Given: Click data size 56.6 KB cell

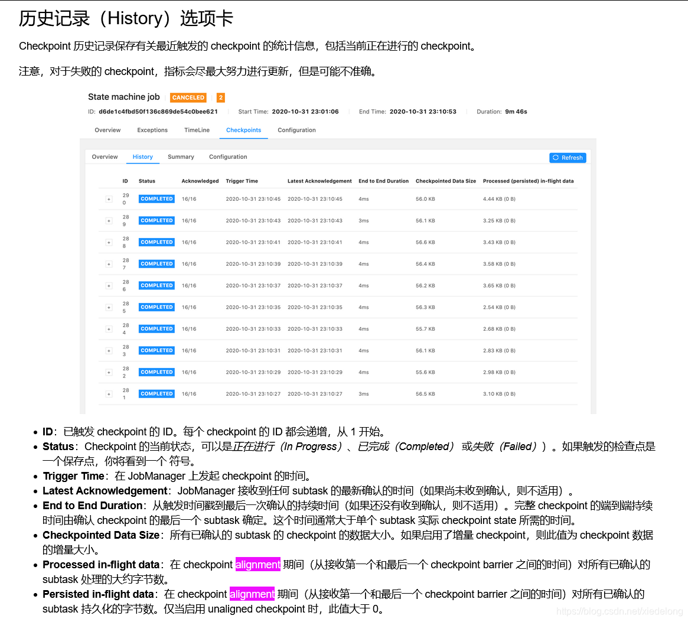Looking at the screenshot, I should pyautogui.click(x=425, y=242).
